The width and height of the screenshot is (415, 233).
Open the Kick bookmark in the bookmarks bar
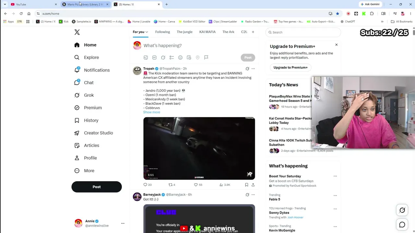[64, 22]
